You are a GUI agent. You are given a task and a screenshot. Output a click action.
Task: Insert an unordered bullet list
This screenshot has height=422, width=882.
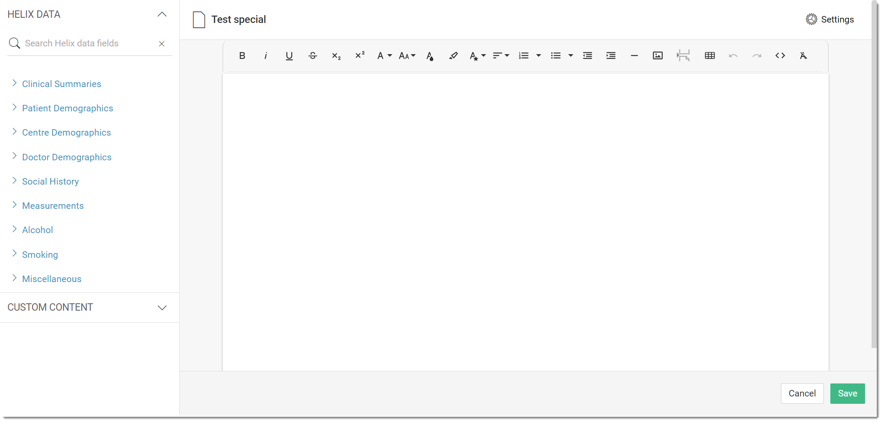click(x=556, y=55)
